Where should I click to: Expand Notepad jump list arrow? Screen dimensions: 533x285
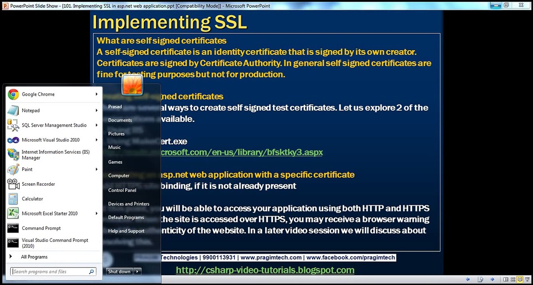point(97,110)
